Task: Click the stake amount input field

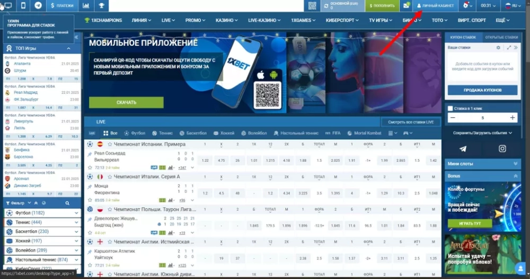Action: click(x=482, y=118)
